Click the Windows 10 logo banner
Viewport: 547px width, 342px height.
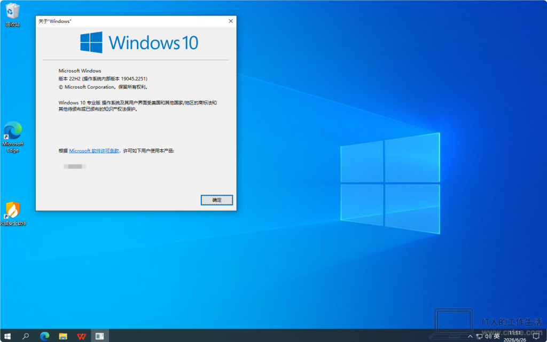(139, 43)
